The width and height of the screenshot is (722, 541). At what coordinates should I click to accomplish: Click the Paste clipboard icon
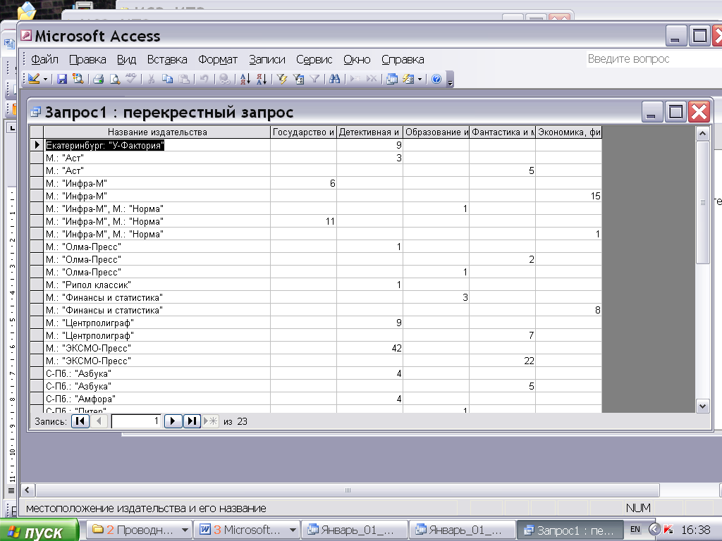[184, 79]
